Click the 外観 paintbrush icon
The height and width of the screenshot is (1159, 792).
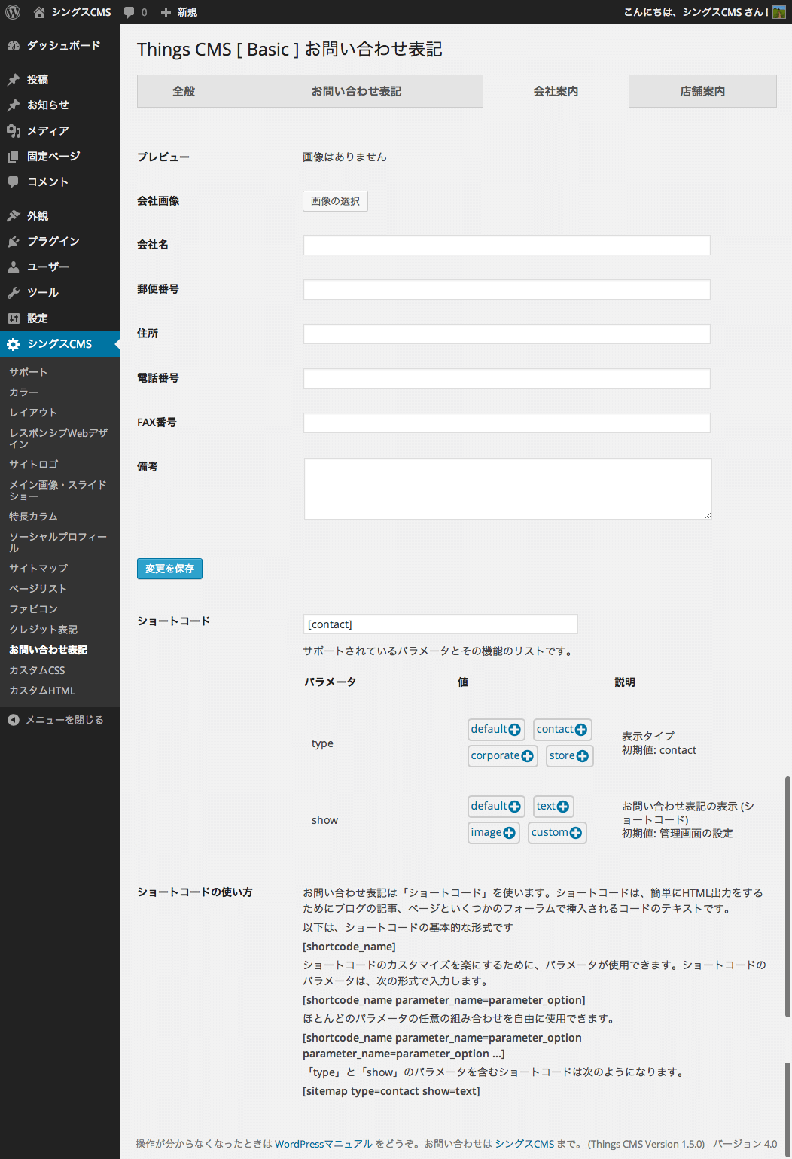pos(14,216)
